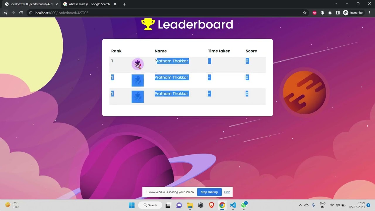The image size is (375, 211).
Task: Click the battery tray icon
Action: 343,205
